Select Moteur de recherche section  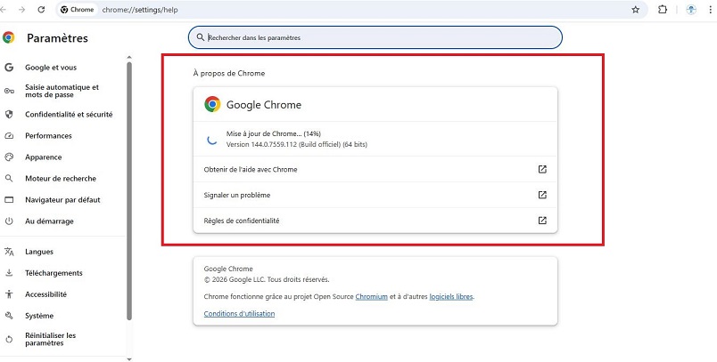click(61, 178)
